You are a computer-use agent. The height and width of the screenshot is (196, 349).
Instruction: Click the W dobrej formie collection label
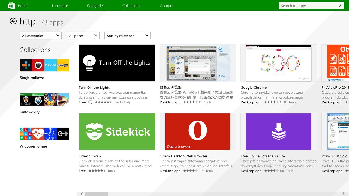34,146
